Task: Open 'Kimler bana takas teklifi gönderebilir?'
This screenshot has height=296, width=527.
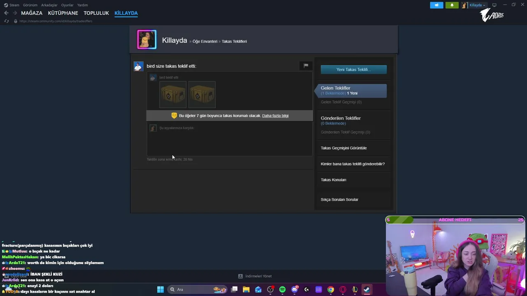Action: (353, 164)
